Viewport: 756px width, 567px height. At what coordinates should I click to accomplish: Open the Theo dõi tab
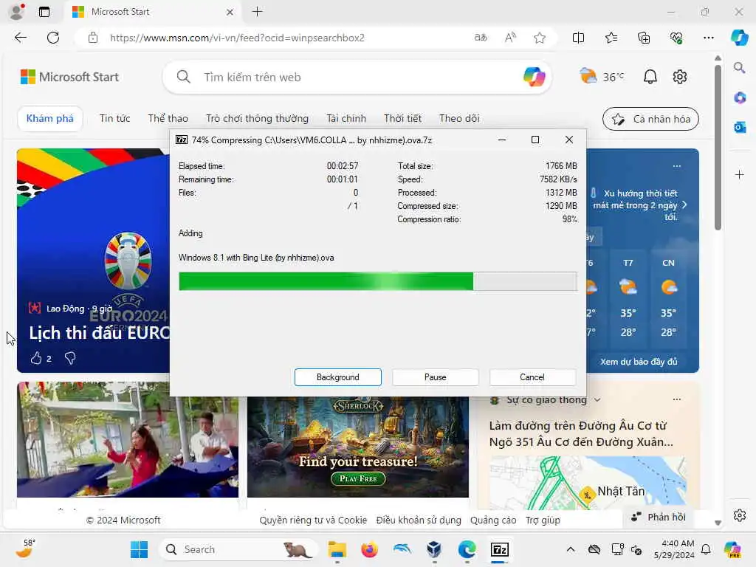click(459, 119)
